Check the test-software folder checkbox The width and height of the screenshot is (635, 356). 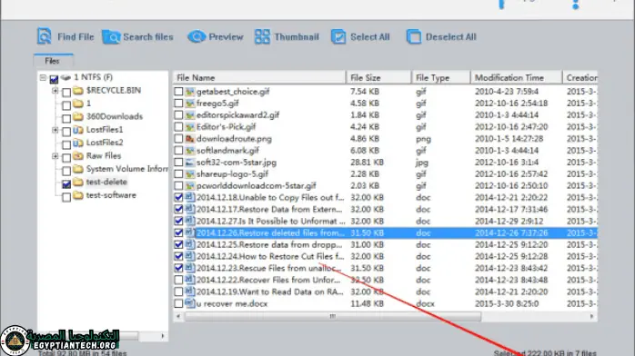(66, 197)
